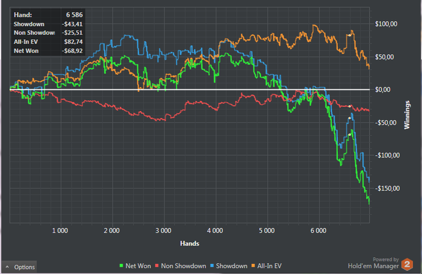Viewport: 422px width, 274px height.
Task: Click the Hold'em Manager 2 logo icon
Action: click(407, 264)
